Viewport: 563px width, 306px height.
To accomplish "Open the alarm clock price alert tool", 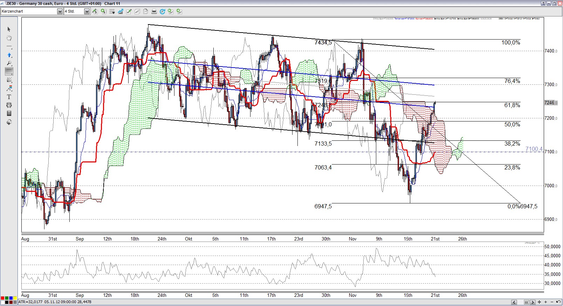I will [9, 105].
